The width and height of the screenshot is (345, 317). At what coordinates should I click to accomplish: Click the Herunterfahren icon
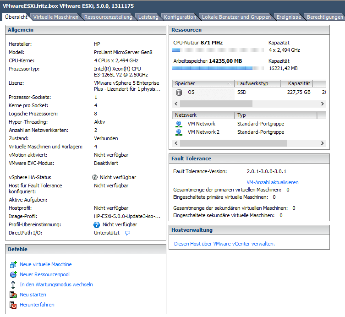tap(13, 305)
